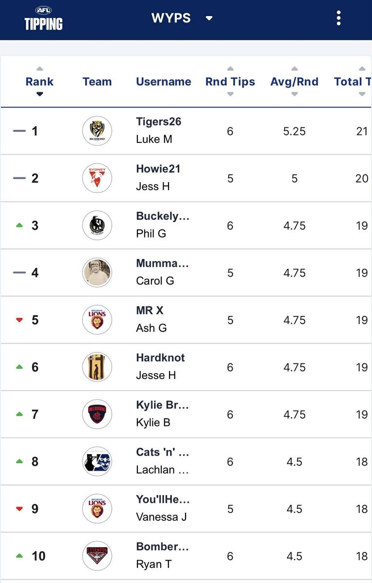Tap the Essendon Bombers team logo
The width and height of the screenshot is (372, 583).
pos(97,556)
